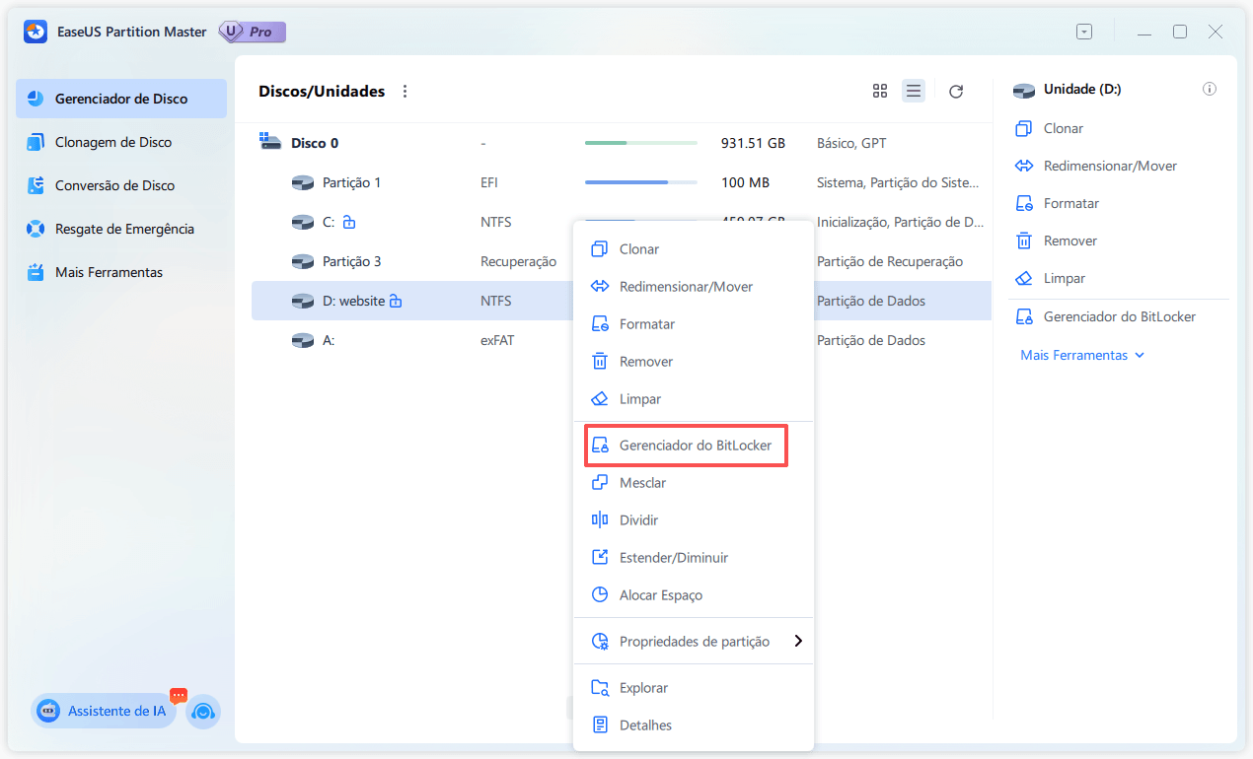Choose Limpar in the context menu
The image size is (1253, 759).
[694, 399]
